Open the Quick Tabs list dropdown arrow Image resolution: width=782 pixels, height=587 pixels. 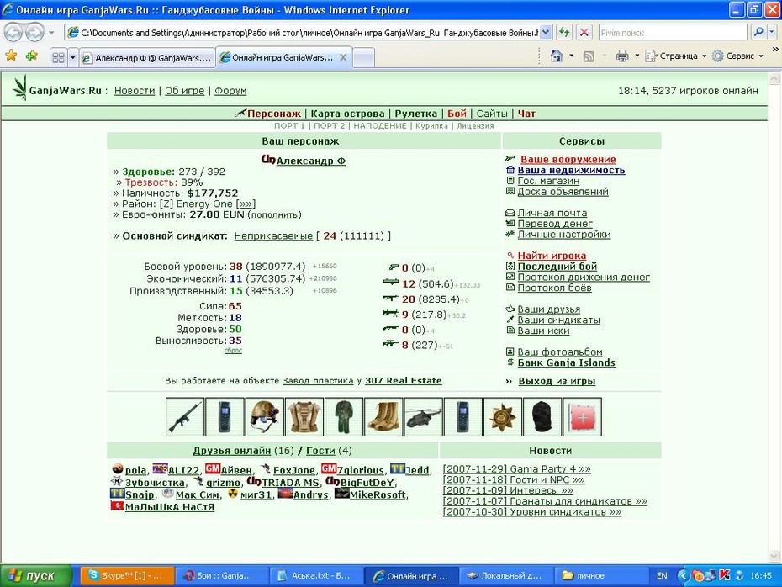[73, 57]
